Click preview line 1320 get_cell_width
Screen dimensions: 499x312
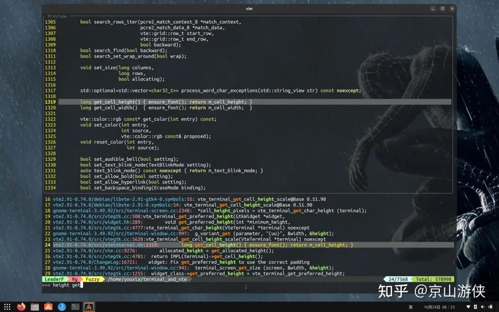166,108
